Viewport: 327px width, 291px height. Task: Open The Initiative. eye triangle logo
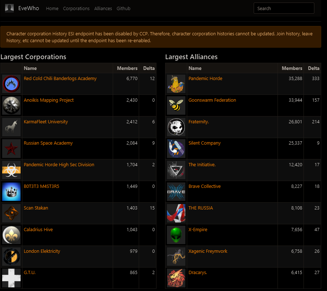176,170
